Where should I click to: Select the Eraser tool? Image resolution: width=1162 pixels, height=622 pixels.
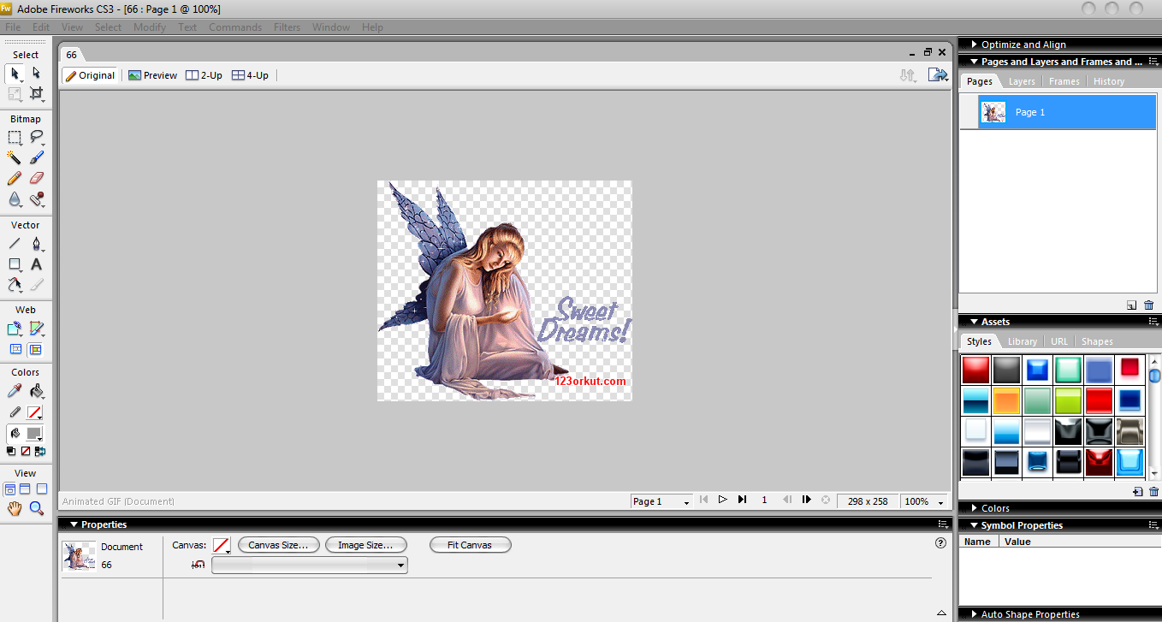click(x=35, y=178)
